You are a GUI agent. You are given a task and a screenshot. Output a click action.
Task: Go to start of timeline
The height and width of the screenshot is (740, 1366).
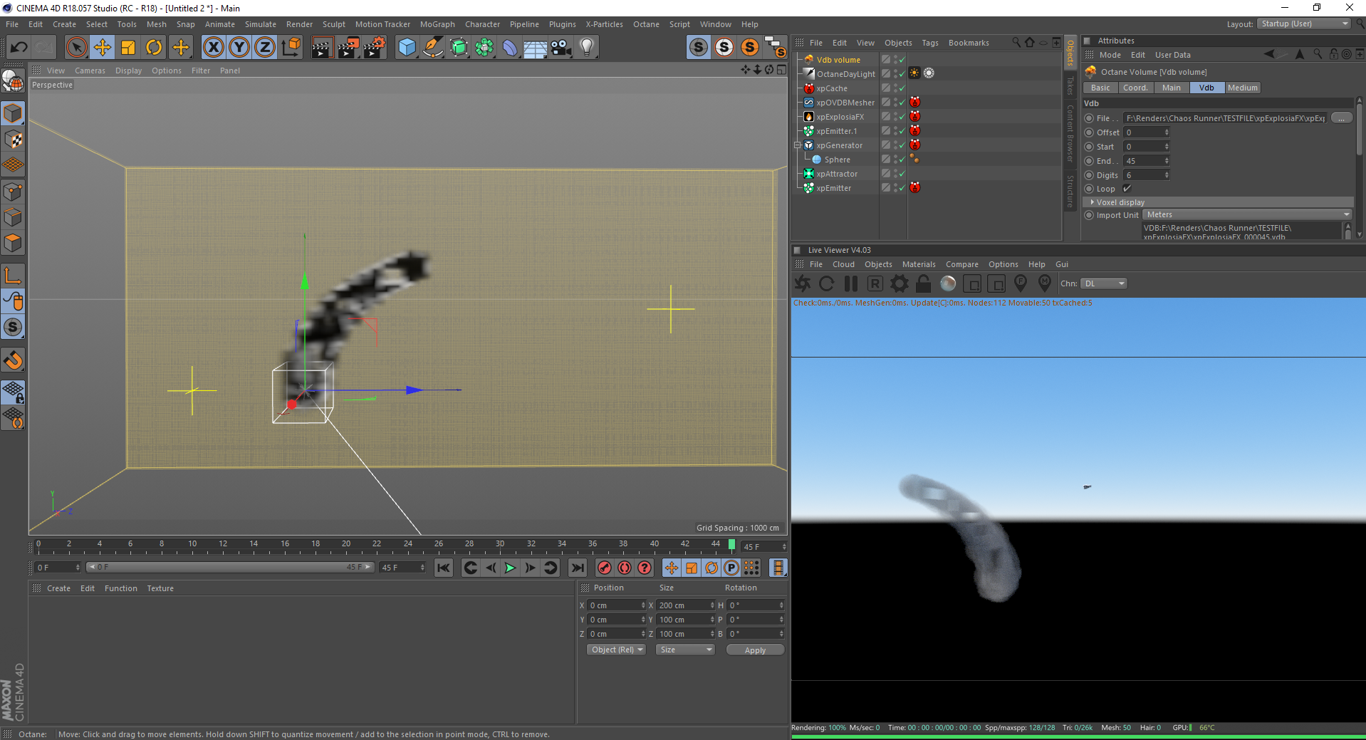(443, 568)
